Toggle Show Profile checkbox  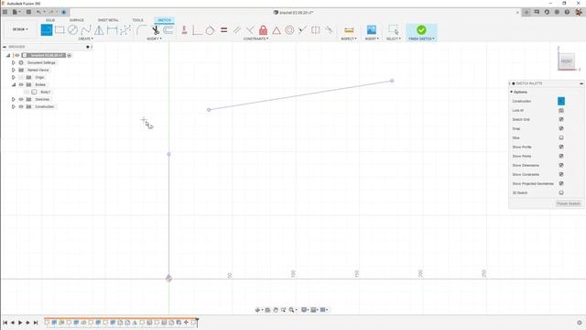(561, 147)
